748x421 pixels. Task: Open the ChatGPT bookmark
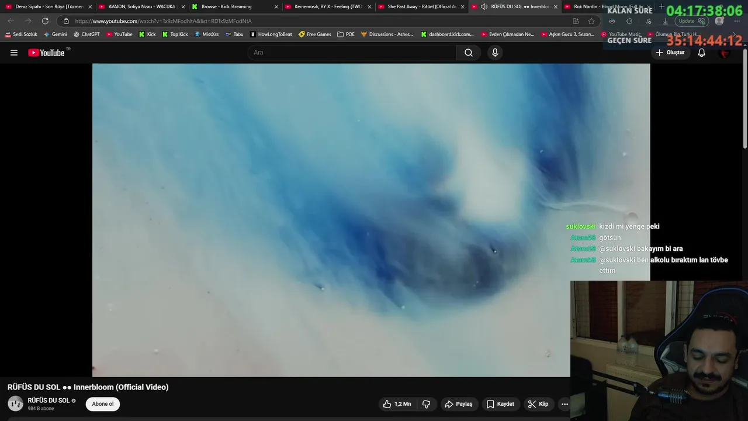click(x=86, y=34)
